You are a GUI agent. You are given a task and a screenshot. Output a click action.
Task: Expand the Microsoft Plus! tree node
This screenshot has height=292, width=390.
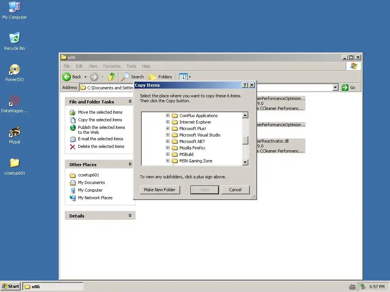coord(168,129)
